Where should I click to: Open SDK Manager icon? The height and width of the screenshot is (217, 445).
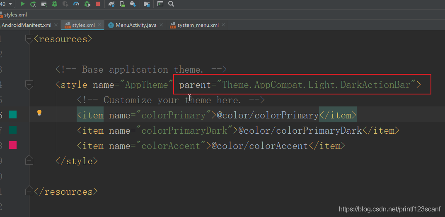pyautogui.click(x=133, y=4)
